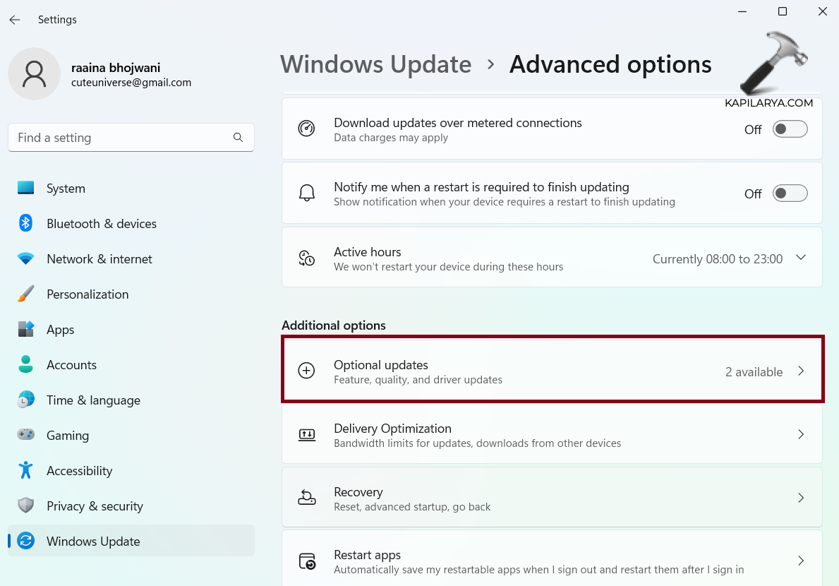The width and height of the screenshot is (839, 586).
Task: Open Optional updates showing 2 available
Action: pyautogui.click(x=552, y=371)
